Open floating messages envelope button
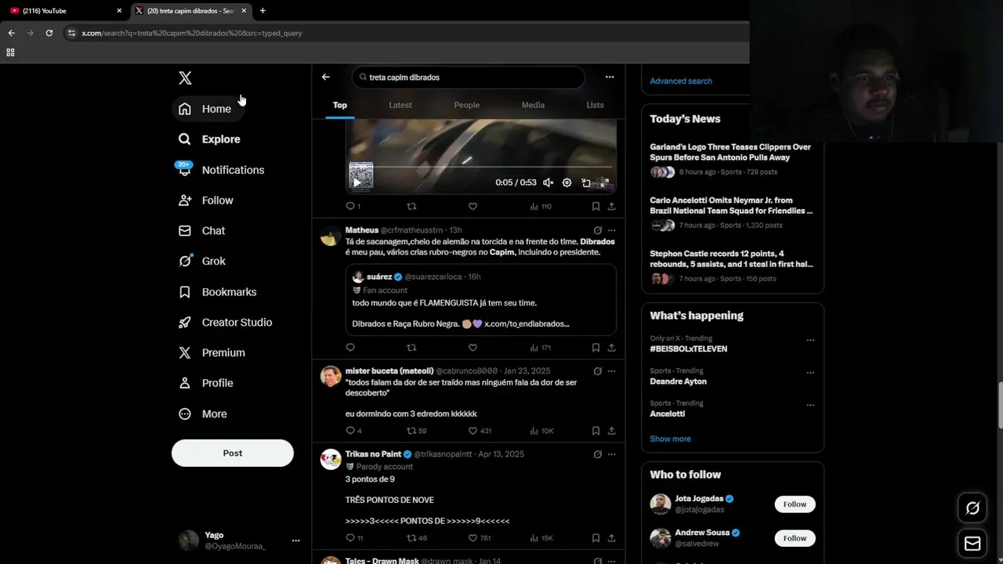The height and width of the screenshot is (564, 1003). coord(972,544)
